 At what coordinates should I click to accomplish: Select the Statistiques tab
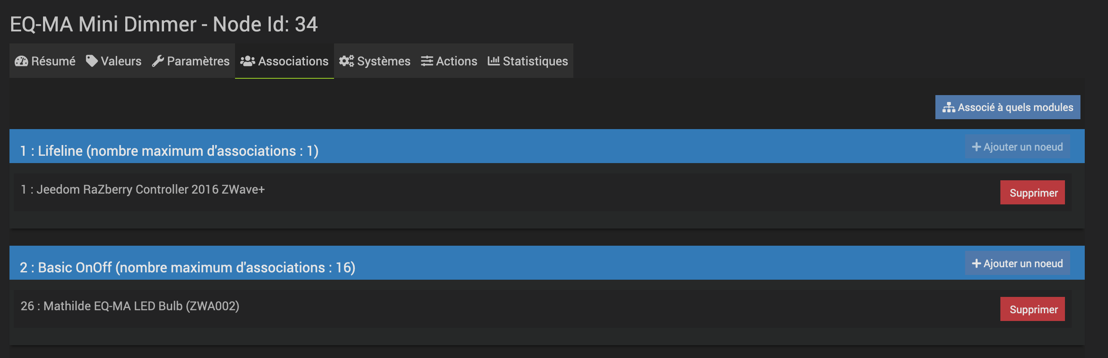[528, 61]
